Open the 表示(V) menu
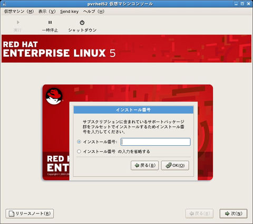The height and width of the screenshot is (224, 253). [47, 12]
